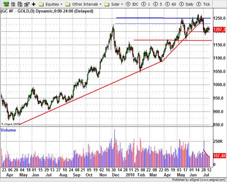Click the page copy toolbar icon
227x182 pixels.
[x=20, y=4]
